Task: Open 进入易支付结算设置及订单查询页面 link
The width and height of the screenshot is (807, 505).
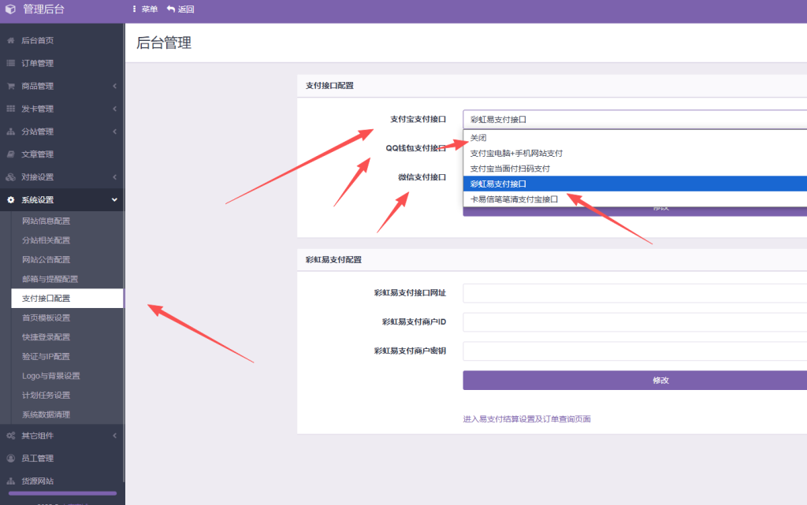Action: 526,419
